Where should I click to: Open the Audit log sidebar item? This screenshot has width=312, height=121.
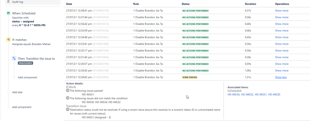pos(33,2)
